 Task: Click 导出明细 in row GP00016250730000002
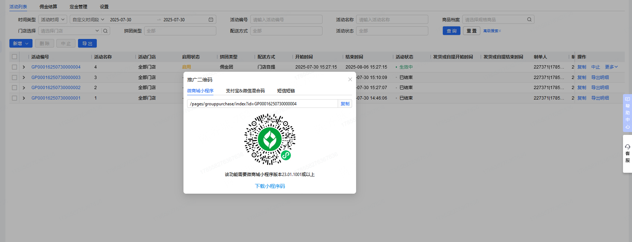tap(600, 88)
